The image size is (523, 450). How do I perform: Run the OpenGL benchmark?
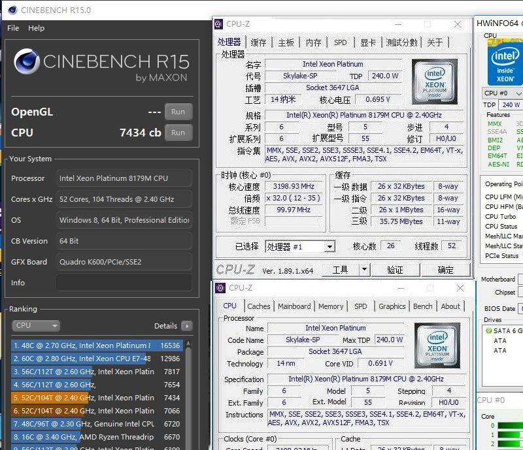point(178,112)
